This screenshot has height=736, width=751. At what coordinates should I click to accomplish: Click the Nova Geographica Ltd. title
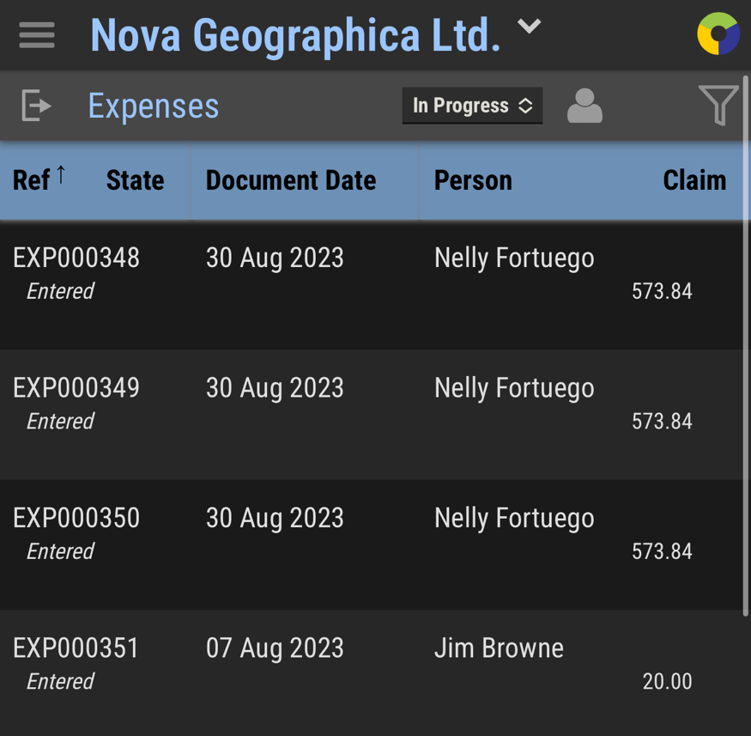point(295,35)
